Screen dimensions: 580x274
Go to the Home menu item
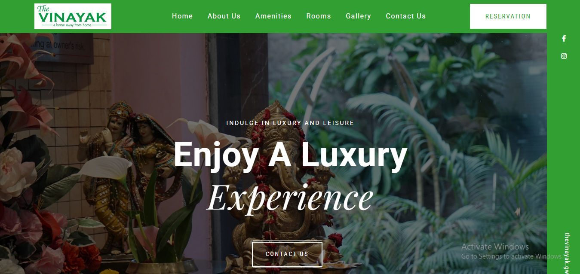pyautogui.click(x=182, y=16)
